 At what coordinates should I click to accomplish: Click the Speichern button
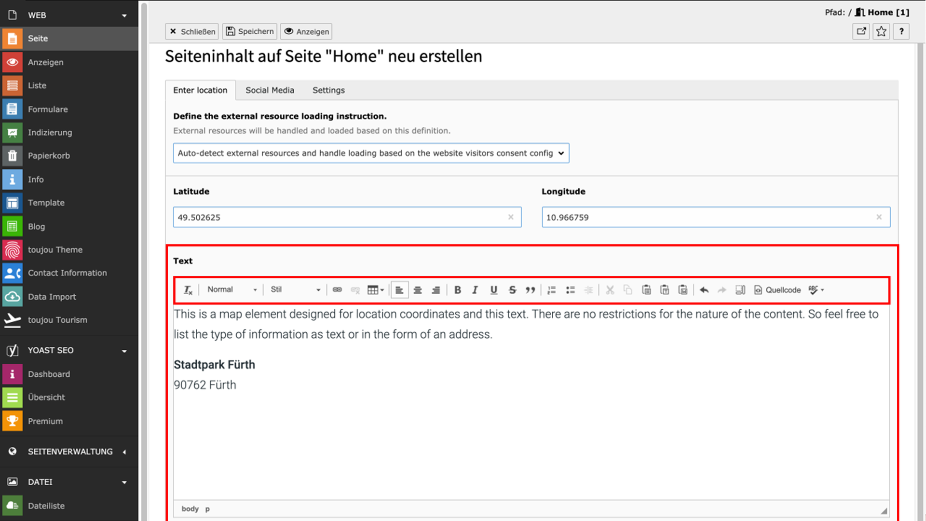[x=250, y=31]
